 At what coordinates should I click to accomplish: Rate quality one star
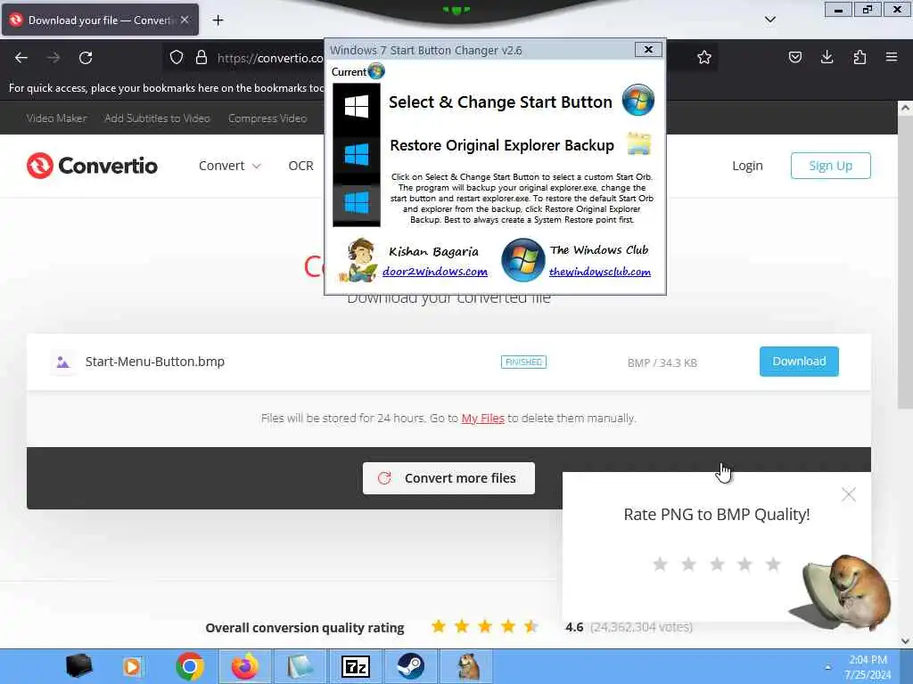pos(660,564)
